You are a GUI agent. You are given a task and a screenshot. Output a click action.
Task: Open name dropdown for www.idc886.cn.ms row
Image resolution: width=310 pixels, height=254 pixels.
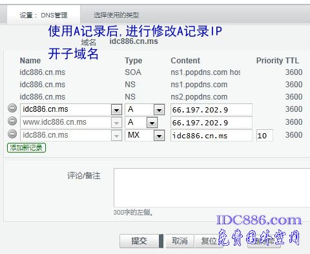(x=116, y=123)
